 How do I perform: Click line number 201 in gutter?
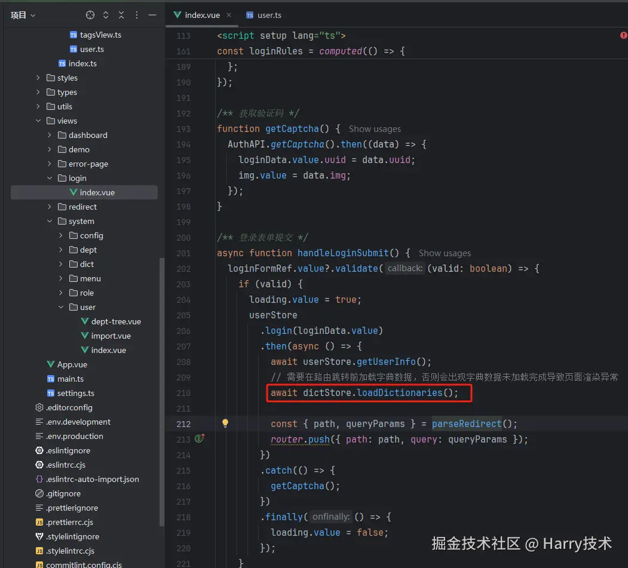183,253
